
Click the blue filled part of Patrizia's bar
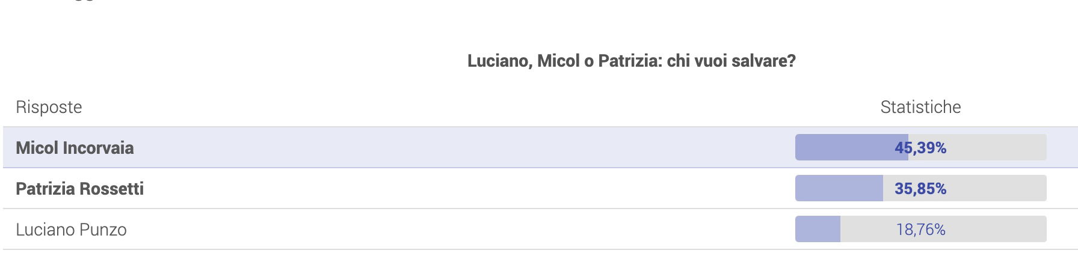pos(839,188)
